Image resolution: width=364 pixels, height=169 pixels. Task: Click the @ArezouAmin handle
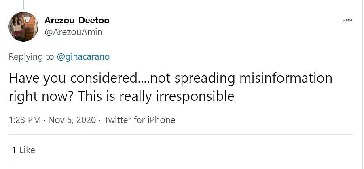click(x=73, y=32)
